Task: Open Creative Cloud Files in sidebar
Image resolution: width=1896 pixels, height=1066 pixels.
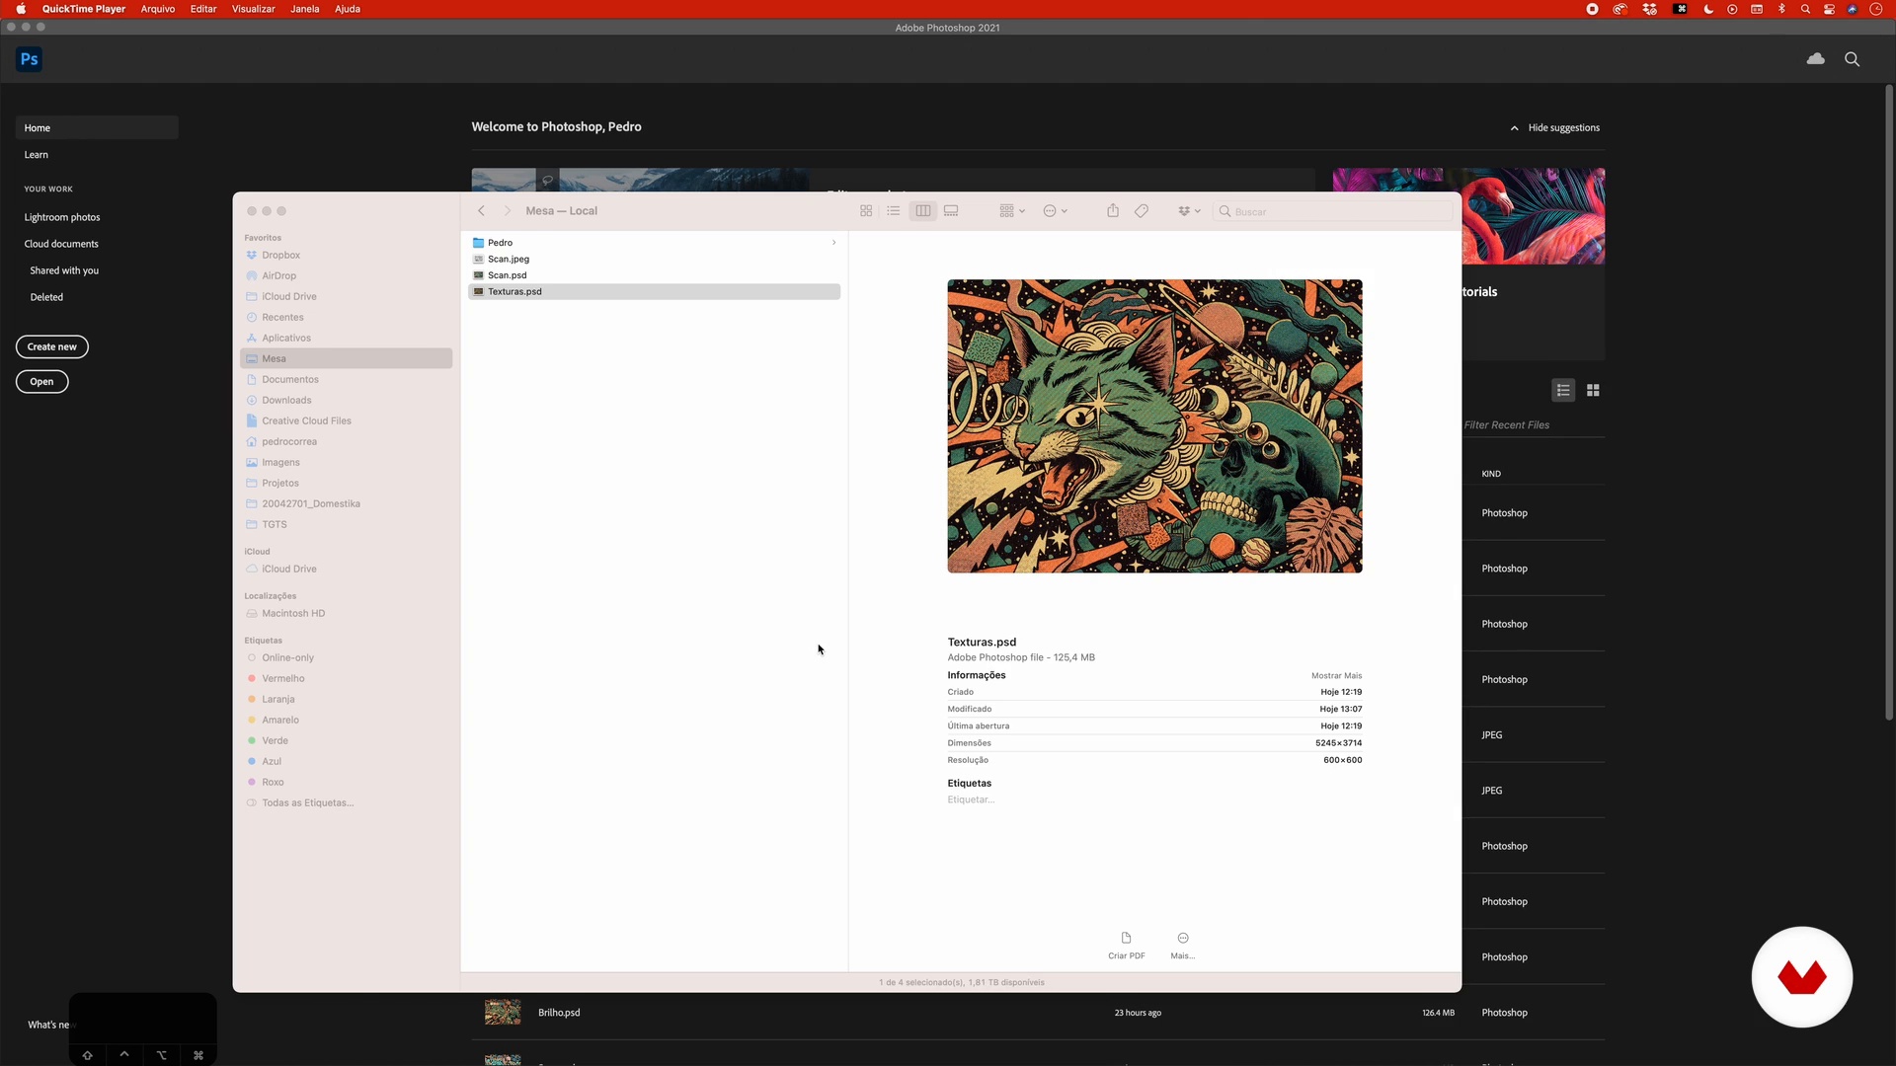Action: click(x=346, y=421)
